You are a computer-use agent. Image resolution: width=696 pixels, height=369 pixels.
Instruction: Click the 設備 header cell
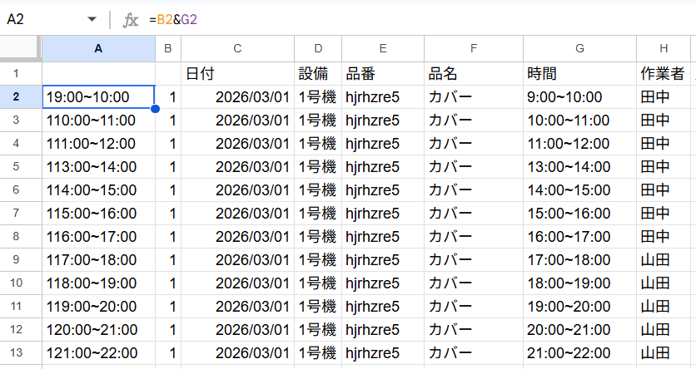pos(318,74)
